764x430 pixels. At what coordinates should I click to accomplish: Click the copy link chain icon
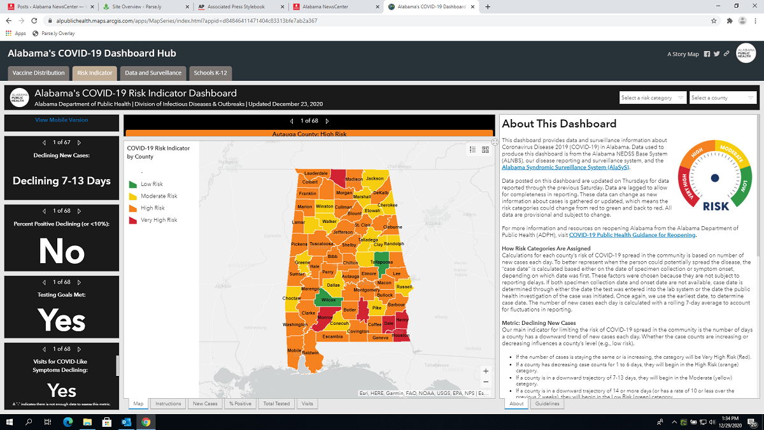(726, 54)
